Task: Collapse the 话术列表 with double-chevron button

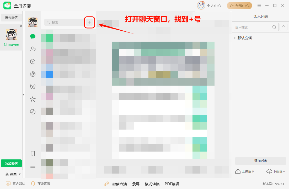Action: coord(283,27)
